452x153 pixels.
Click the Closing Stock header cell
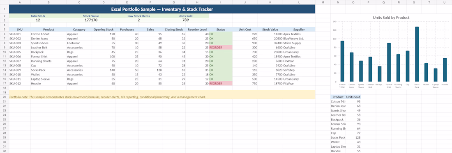click(x=174, y=30)
